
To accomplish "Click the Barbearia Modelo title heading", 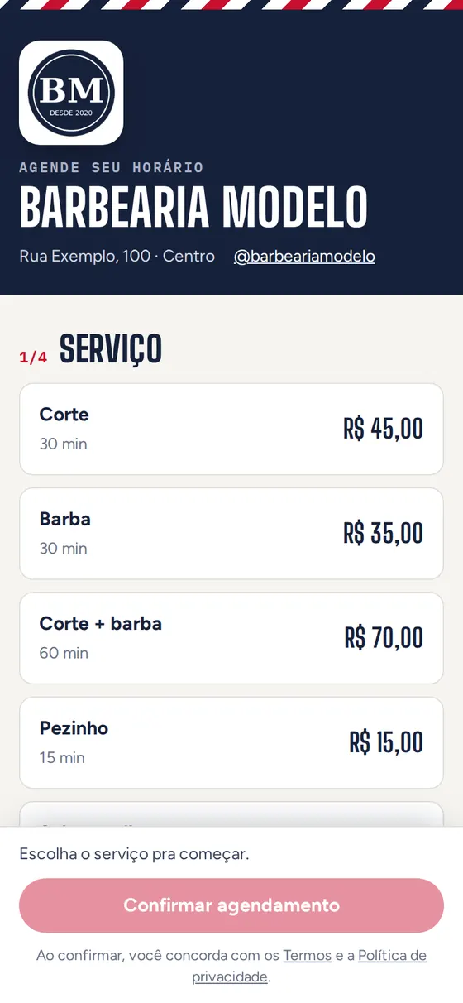I will [193, 207].
